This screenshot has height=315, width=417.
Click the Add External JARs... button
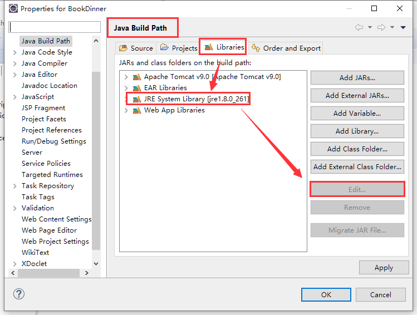coord(357,95)
